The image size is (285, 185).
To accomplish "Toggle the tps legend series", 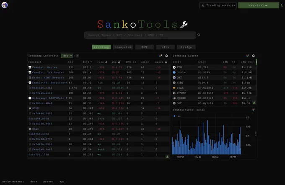I will pos(177,116).
